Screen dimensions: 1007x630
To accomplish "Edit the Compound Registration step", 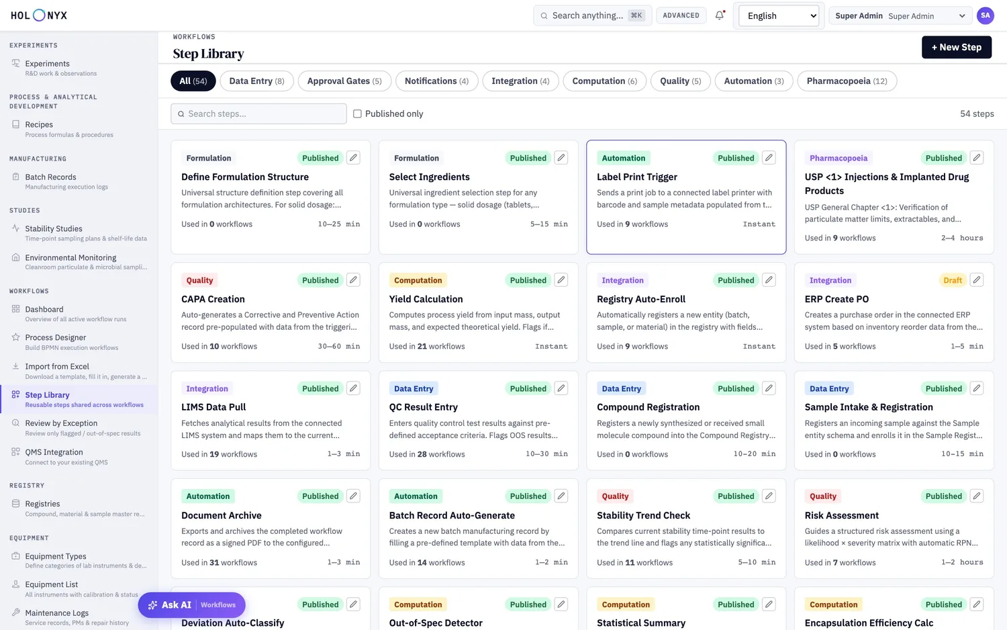I will (x=769, y=388).
